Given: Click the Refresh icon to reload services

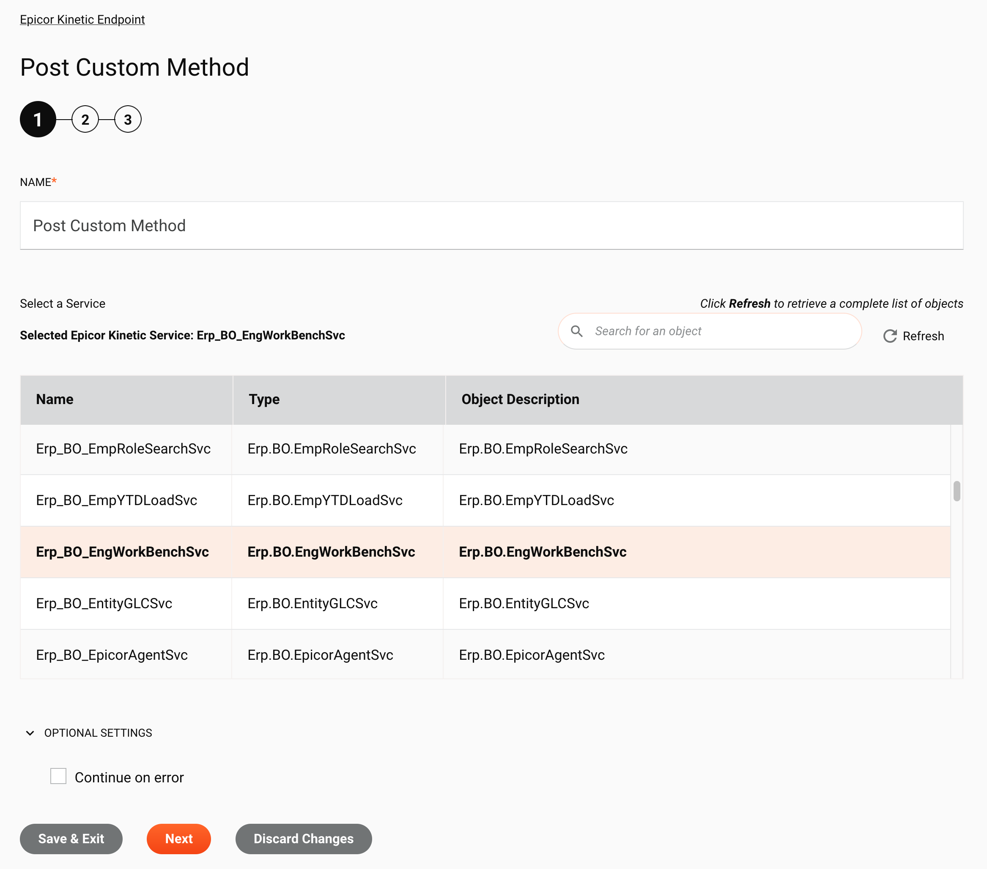Looking at the screenshot, I should point(890,336).
